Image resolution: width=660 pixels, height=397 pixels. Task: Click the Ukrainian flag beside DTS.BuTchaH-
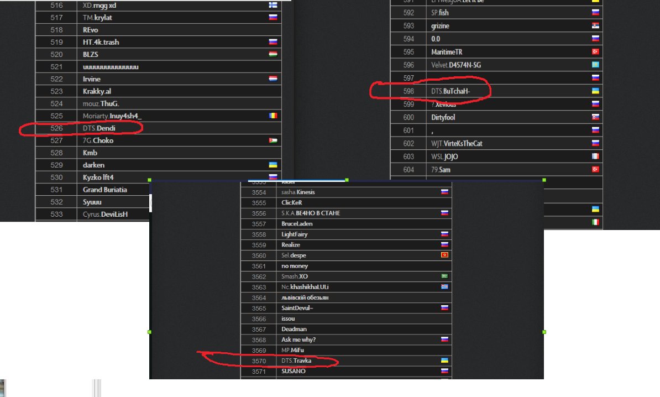tap(595, 91)
